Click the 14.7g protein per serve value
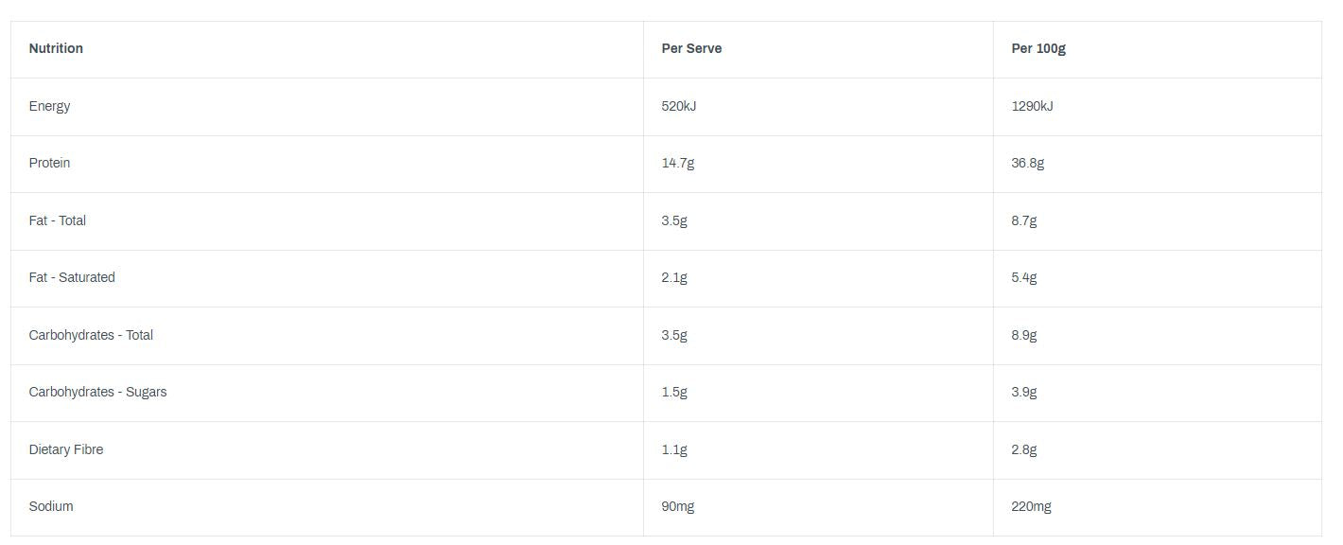This screenshot has height=545, width=1343. tap(677, 163)
